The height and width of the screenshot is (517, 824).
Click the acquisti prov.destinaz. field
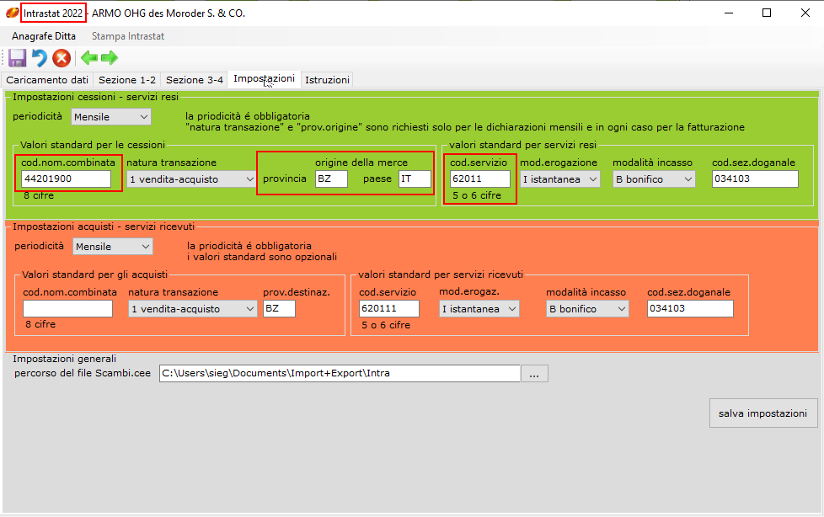point(279,309)
